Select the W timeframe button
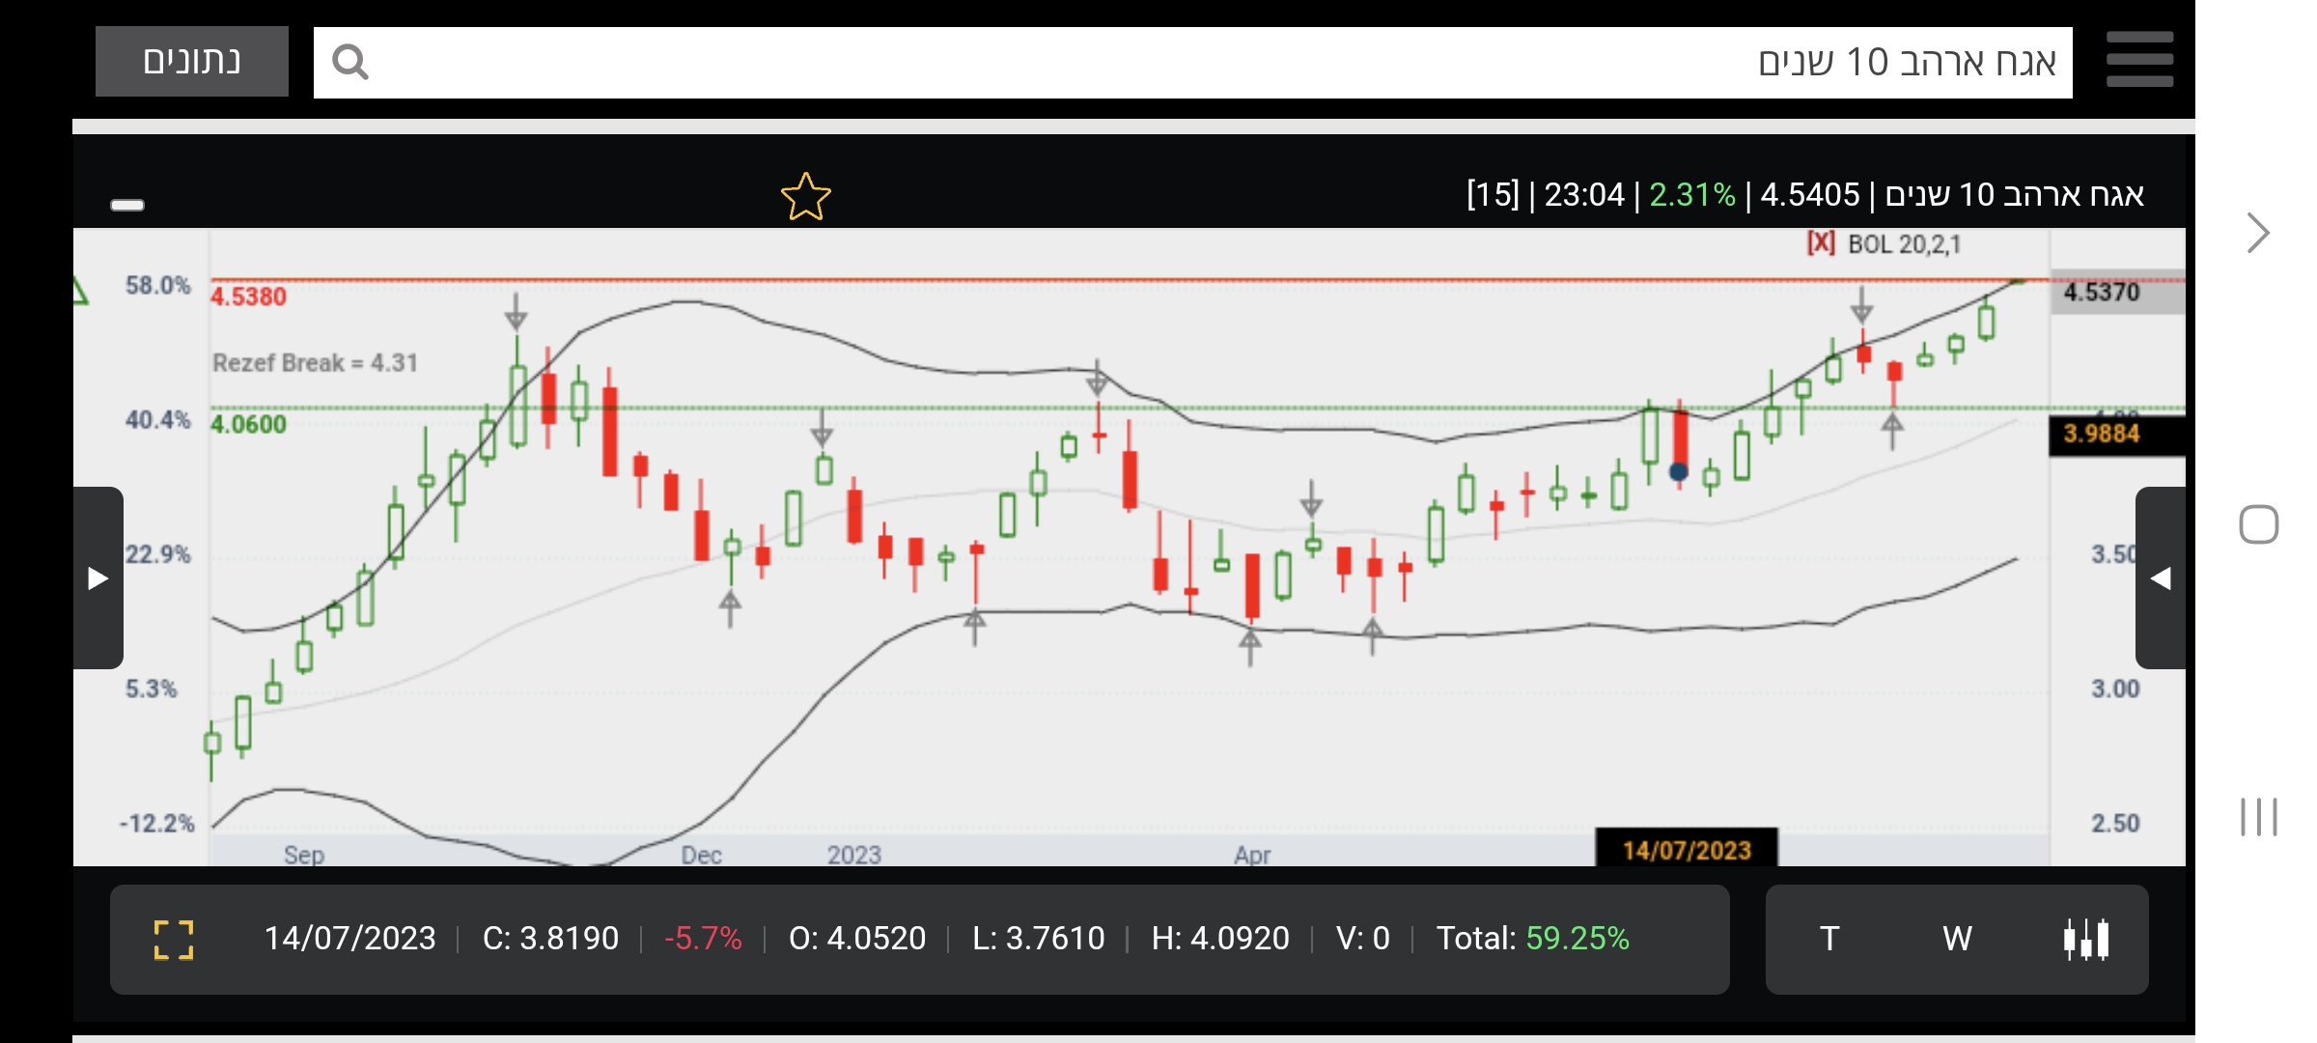 click(1957, 939)
